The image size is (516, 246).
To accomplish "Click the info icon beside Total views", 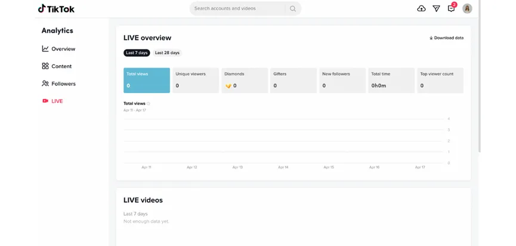I will click(149, 103).
